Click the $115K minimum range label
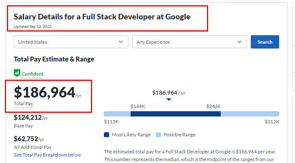The image size is (295, 163). click(111, 122)
